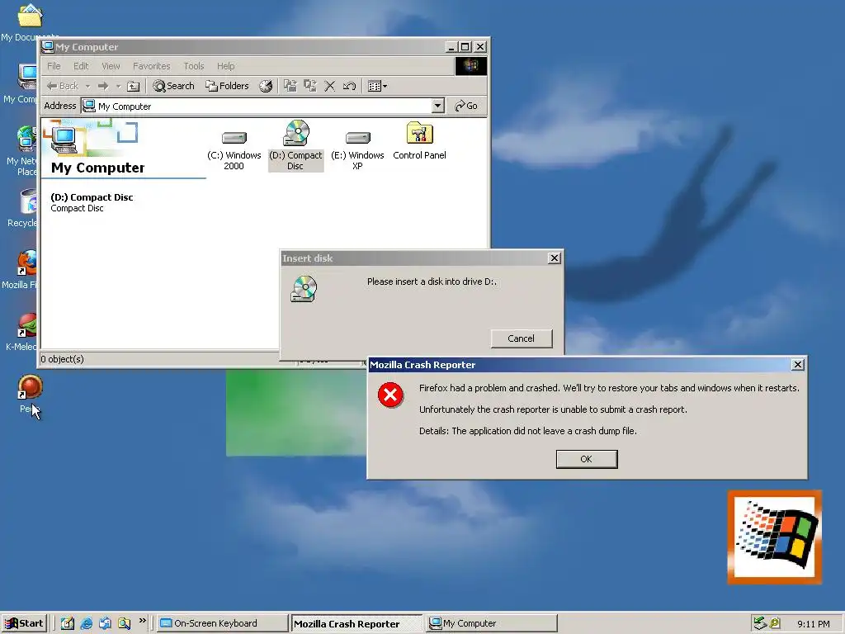
Task: Open the Tools menu in My Computer
Action: tap(193, 66)
